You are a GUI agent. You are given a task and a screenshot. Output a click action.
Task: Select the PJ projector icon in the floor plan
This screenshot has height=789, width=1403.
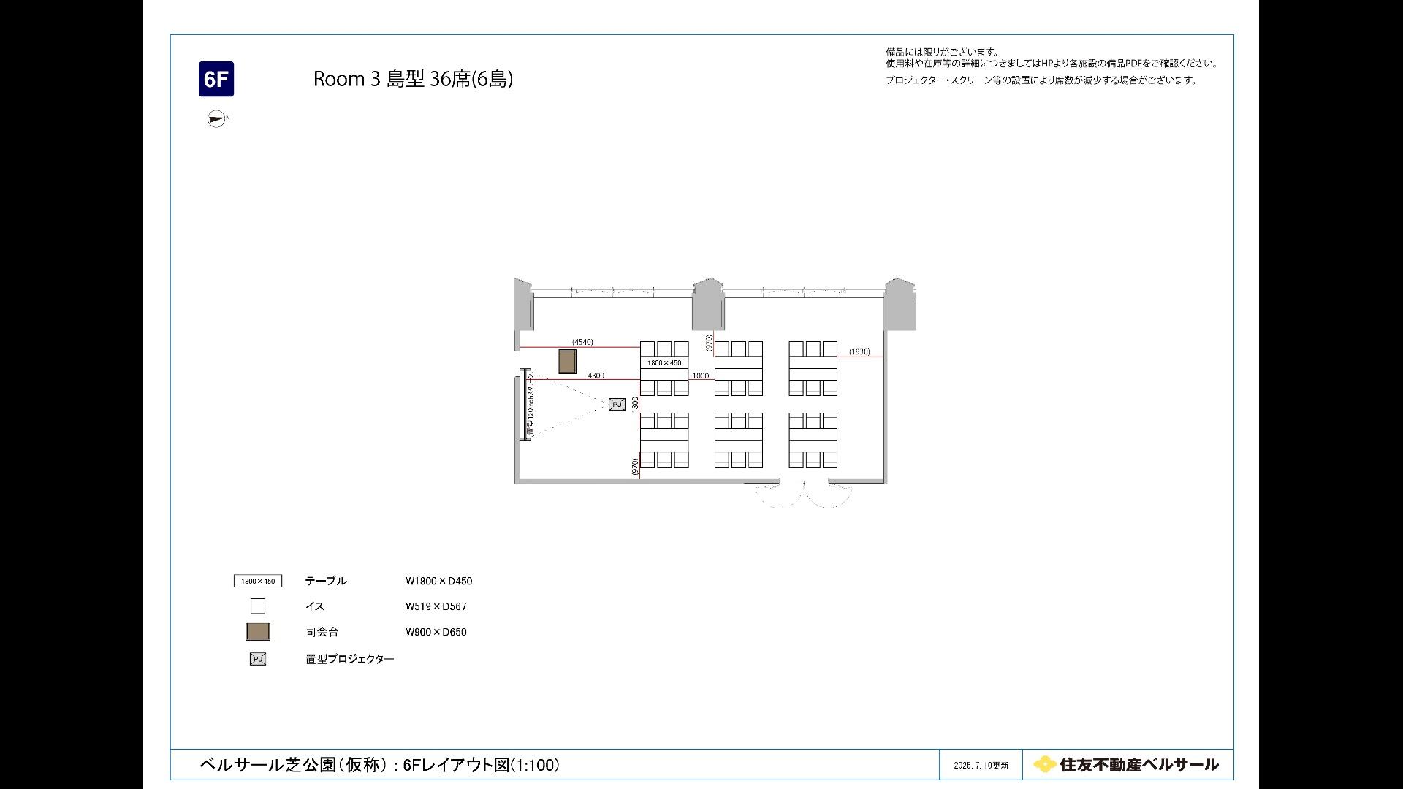pyautogui.click(x=616, y=403)
